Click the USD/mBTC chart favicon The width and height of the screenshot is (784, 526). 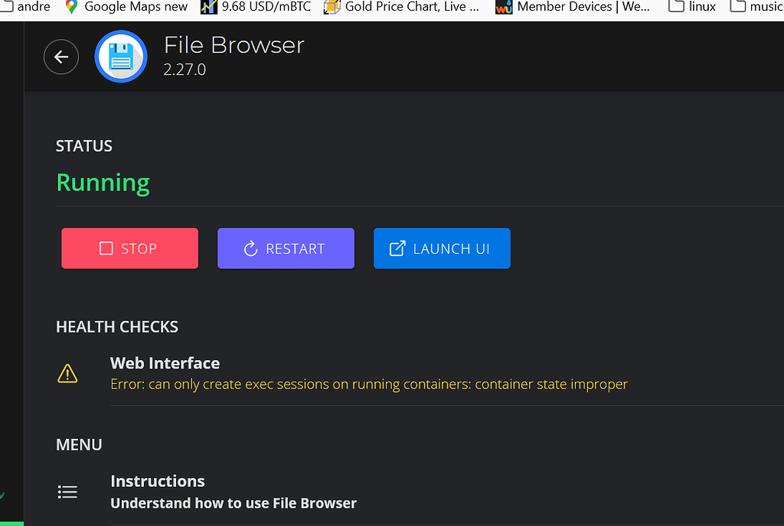207,7
